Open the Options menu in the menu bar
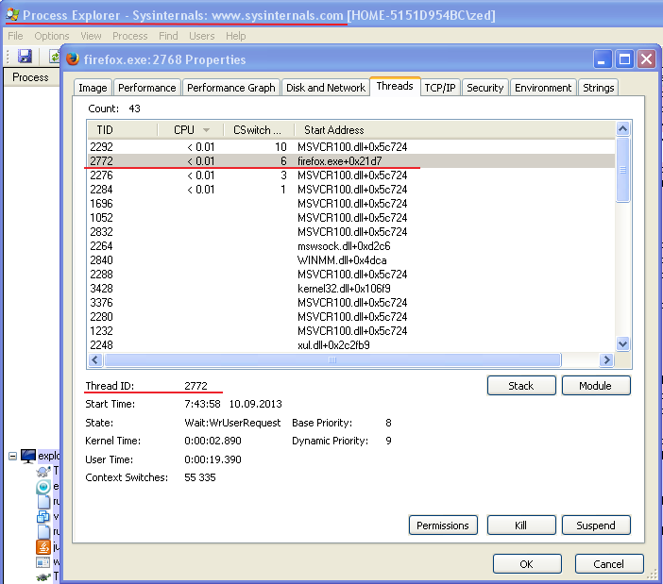The image size is (663, 584). point(52,36)
